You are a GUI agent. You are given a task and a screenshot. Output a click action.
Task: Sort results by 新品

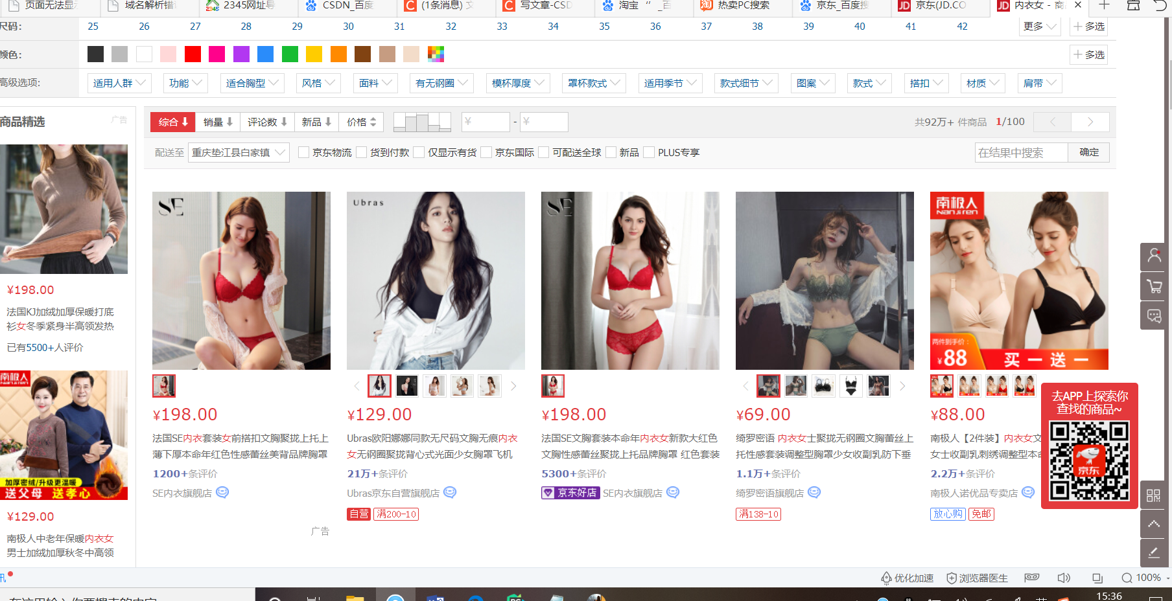tap(316, 122)
